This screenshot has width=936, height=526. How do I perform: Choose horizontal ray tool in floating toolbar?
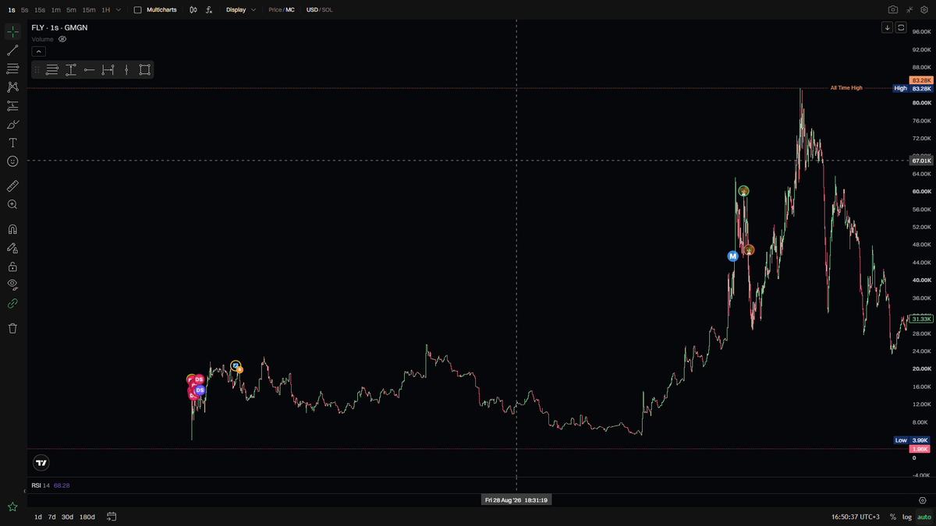[x=89, y=70]
